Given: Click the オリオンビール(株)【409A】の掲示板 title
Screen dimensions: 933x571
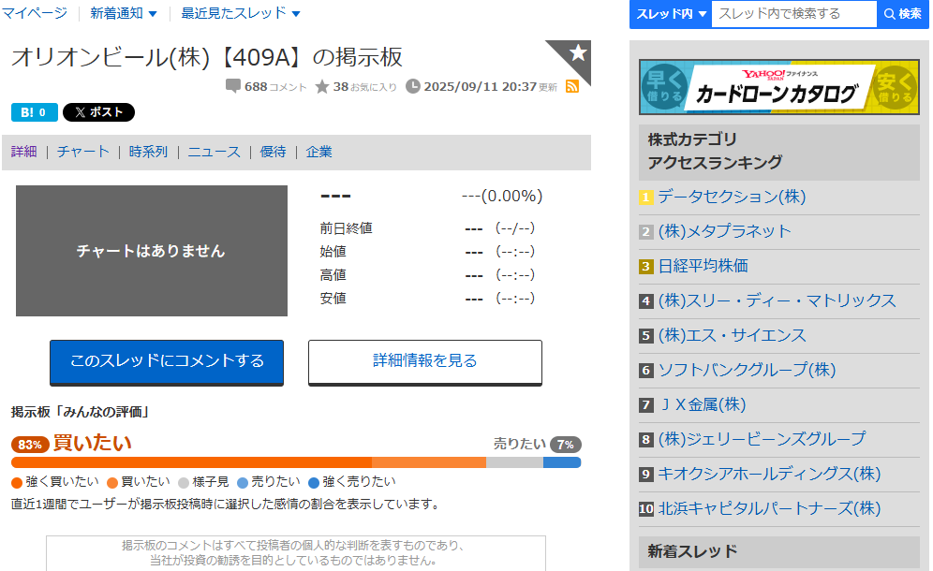Looking at the screenshot, I should click(x=207, y=58).
